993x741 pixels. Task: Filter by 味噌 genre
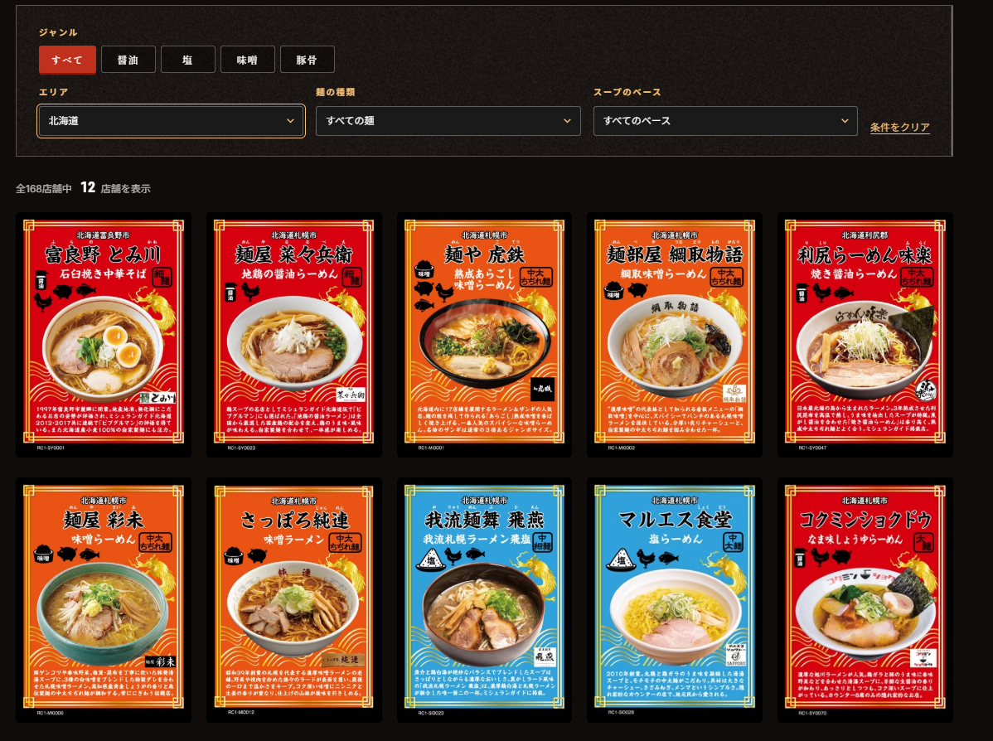click(248, 60)
